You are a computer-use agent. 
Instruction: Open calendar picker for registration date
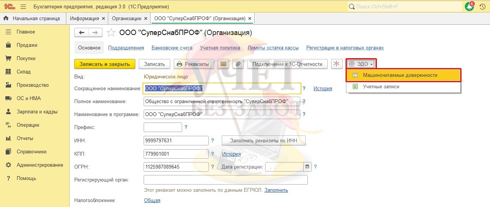click(x=307, y=167)
